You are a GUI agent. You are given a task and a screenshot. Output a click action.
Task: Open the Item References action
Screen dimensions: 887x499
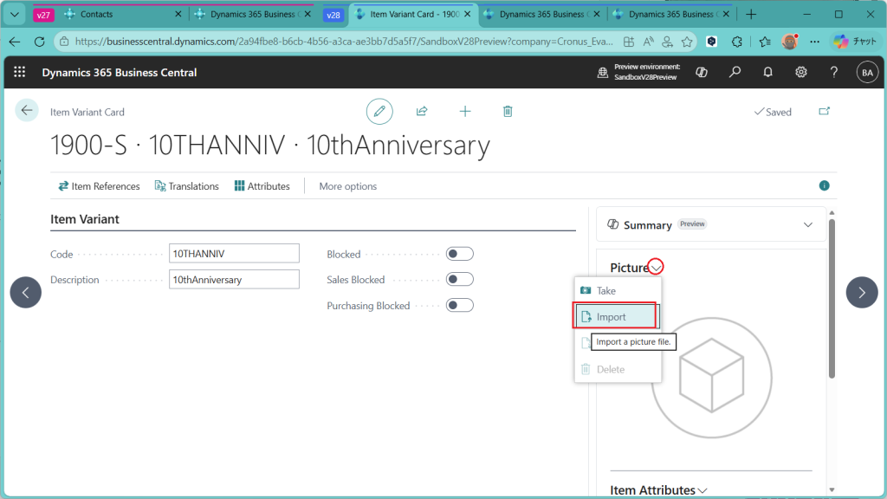coord(99,186)
